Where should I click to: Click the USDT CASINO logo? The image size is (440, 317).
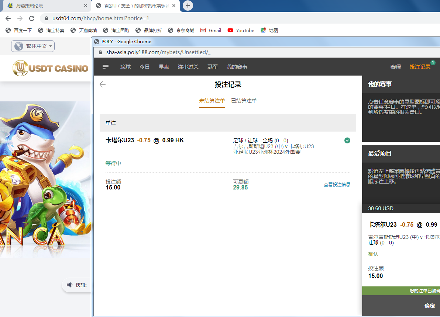(x=51, y=68)
